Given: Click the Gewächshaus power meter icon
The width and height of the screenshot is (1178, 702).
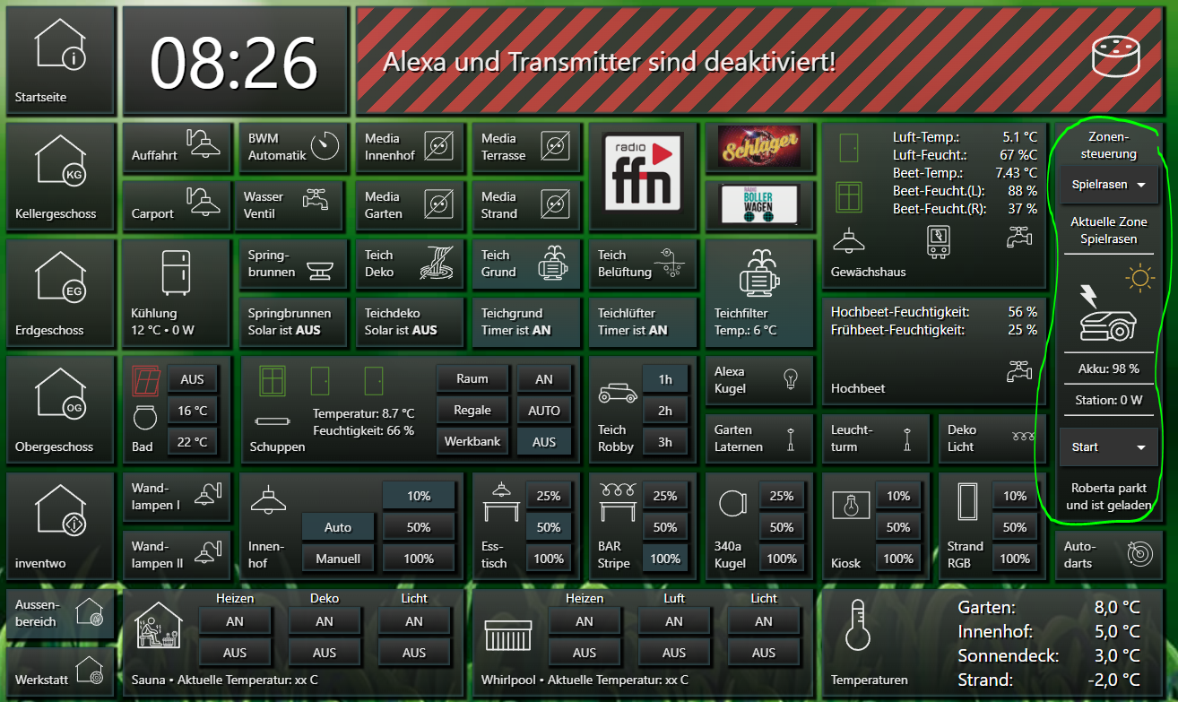Looking at the screenshot, I should click(x=938, y=242).
